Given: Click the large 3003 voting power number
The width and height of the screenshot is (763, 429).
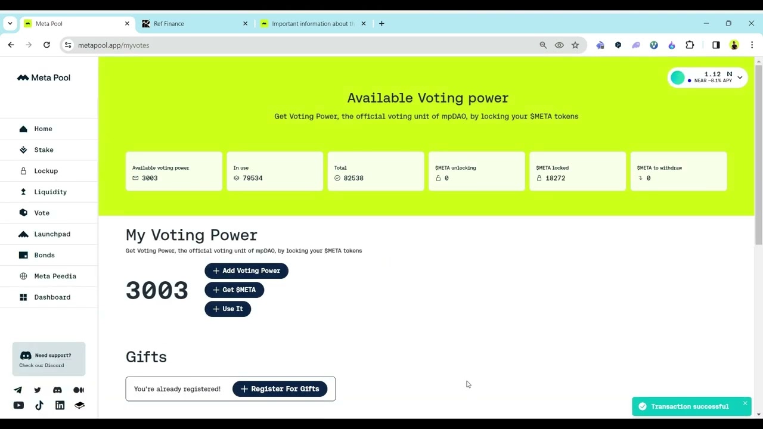Looking at the screenshot, I should [157, 290].
